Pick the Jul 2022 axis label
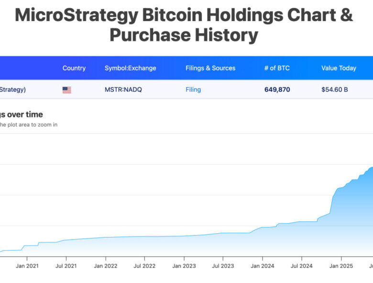Viewport: 373px width, 283px height. pyautogui.click(x=144, y=266)
